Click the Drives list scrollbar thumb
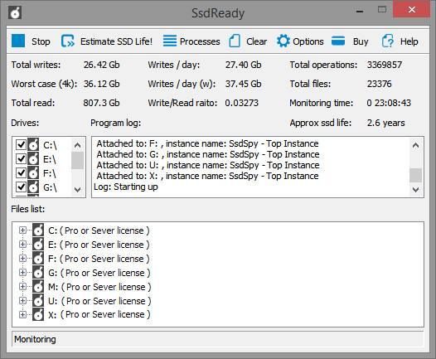 (x=78, y=160)
